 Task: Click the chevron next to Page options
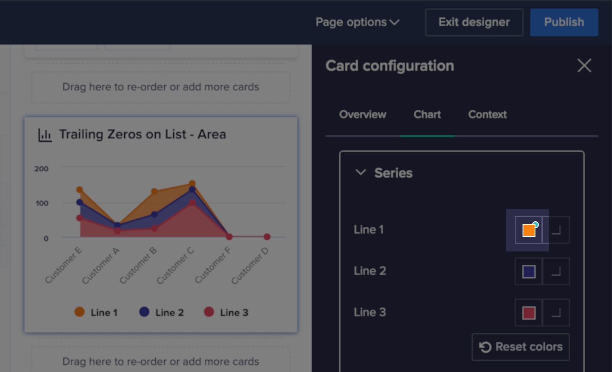394,22
